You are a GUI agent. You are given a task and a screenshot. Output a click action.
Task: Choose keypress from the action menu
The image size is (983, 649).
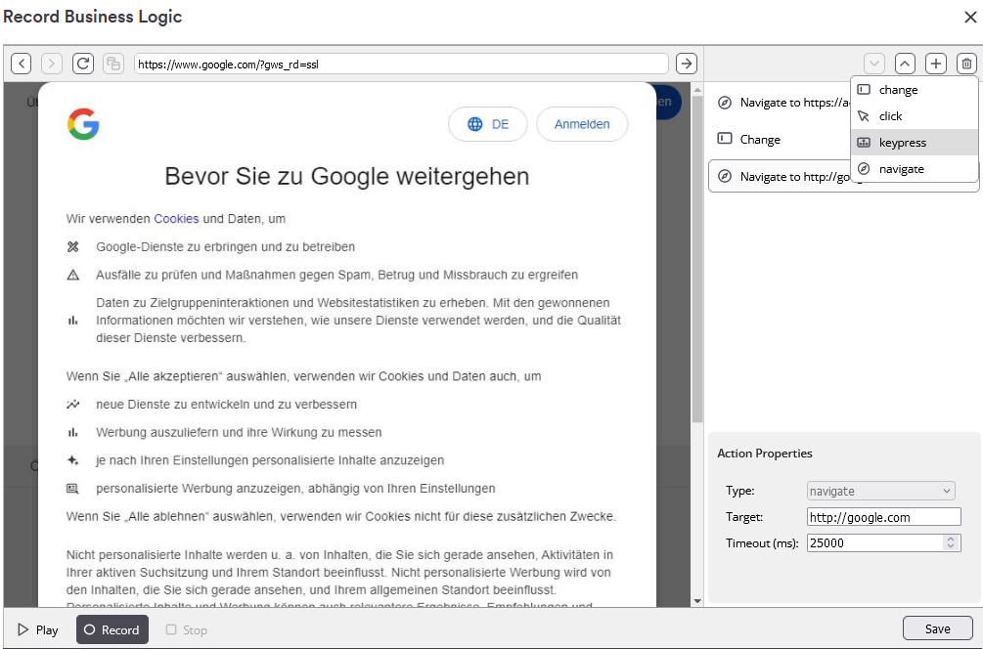(914, 142)
